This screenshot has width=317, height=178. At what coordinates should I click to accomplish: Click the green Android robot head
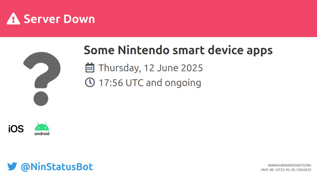pyautogui.click(x=42, y=127)
